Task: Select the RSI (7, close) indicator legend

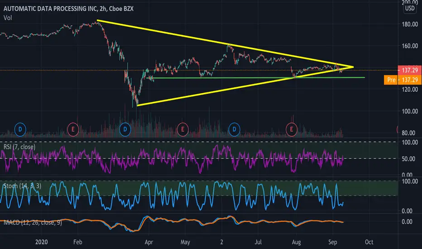Action: [x=19, y=147]
